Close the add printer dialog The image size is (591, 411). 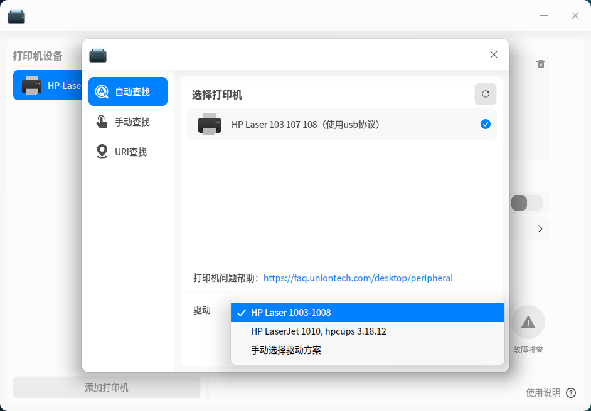point(493,55)
